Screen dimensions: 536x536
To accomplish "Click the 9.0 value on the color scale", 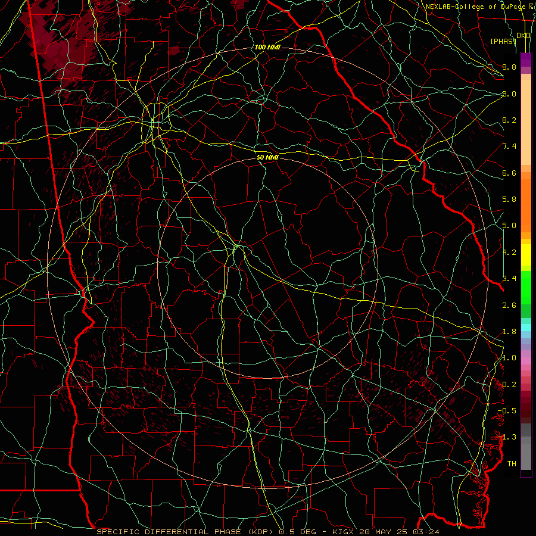I will click(509, 94).
